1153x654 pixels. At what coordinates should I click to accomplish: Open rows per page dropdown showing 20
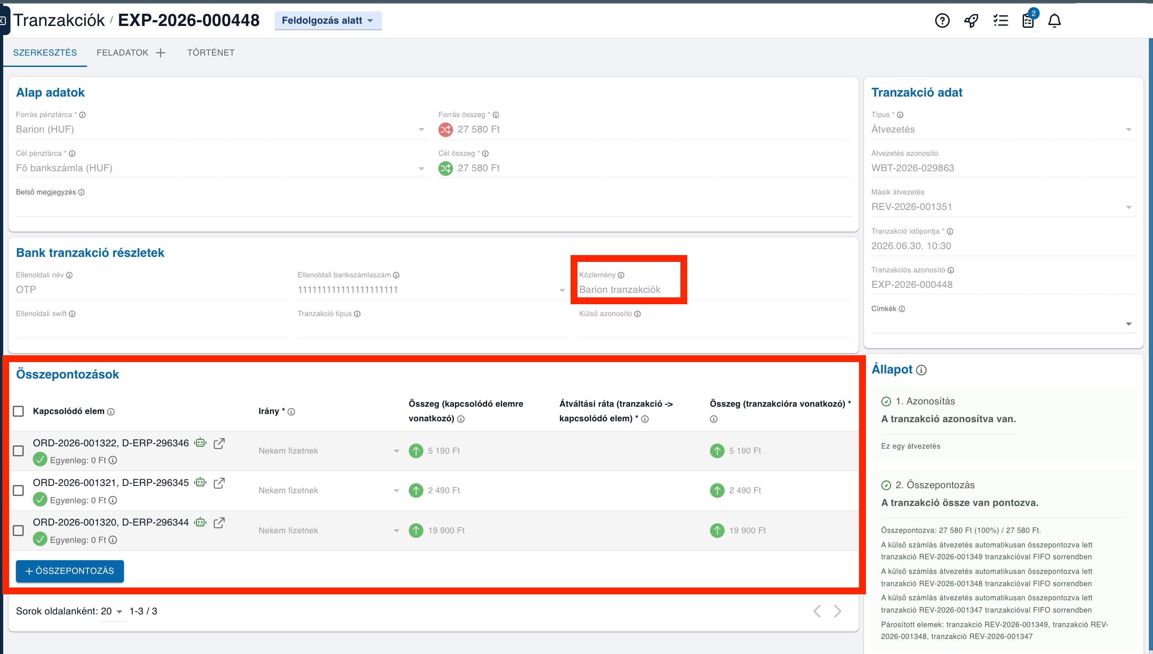pos(113,611)
